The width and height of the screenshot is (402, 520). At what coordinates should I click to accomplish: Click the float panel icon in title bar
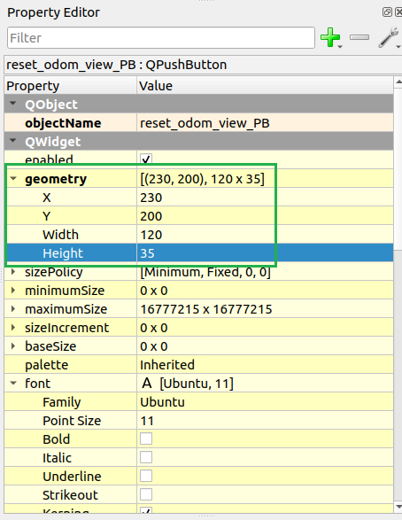click(387, 12)
